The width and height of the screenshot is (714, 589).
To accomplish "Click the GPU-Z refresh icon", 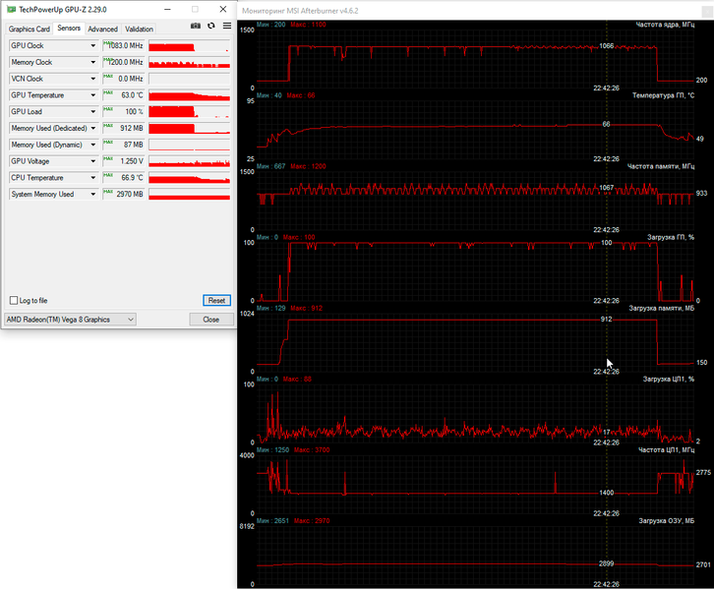I will point(210,27).
